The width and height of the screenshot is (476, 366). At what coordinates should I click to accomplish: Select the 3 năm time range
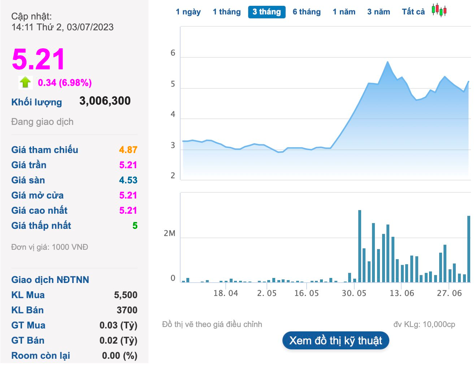tap(378, 12)
